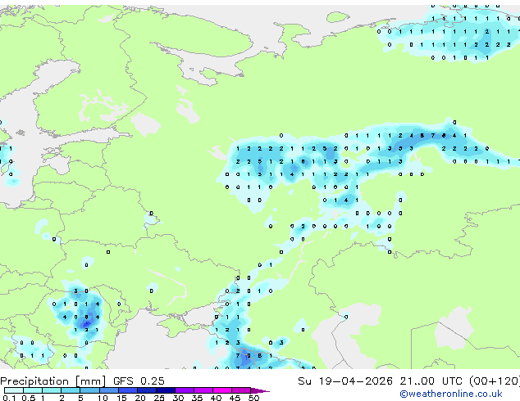Viewport: 520px width, 401px height.
Task: Click the purple arrow tip past 50
Action: (x=260, y=390)
